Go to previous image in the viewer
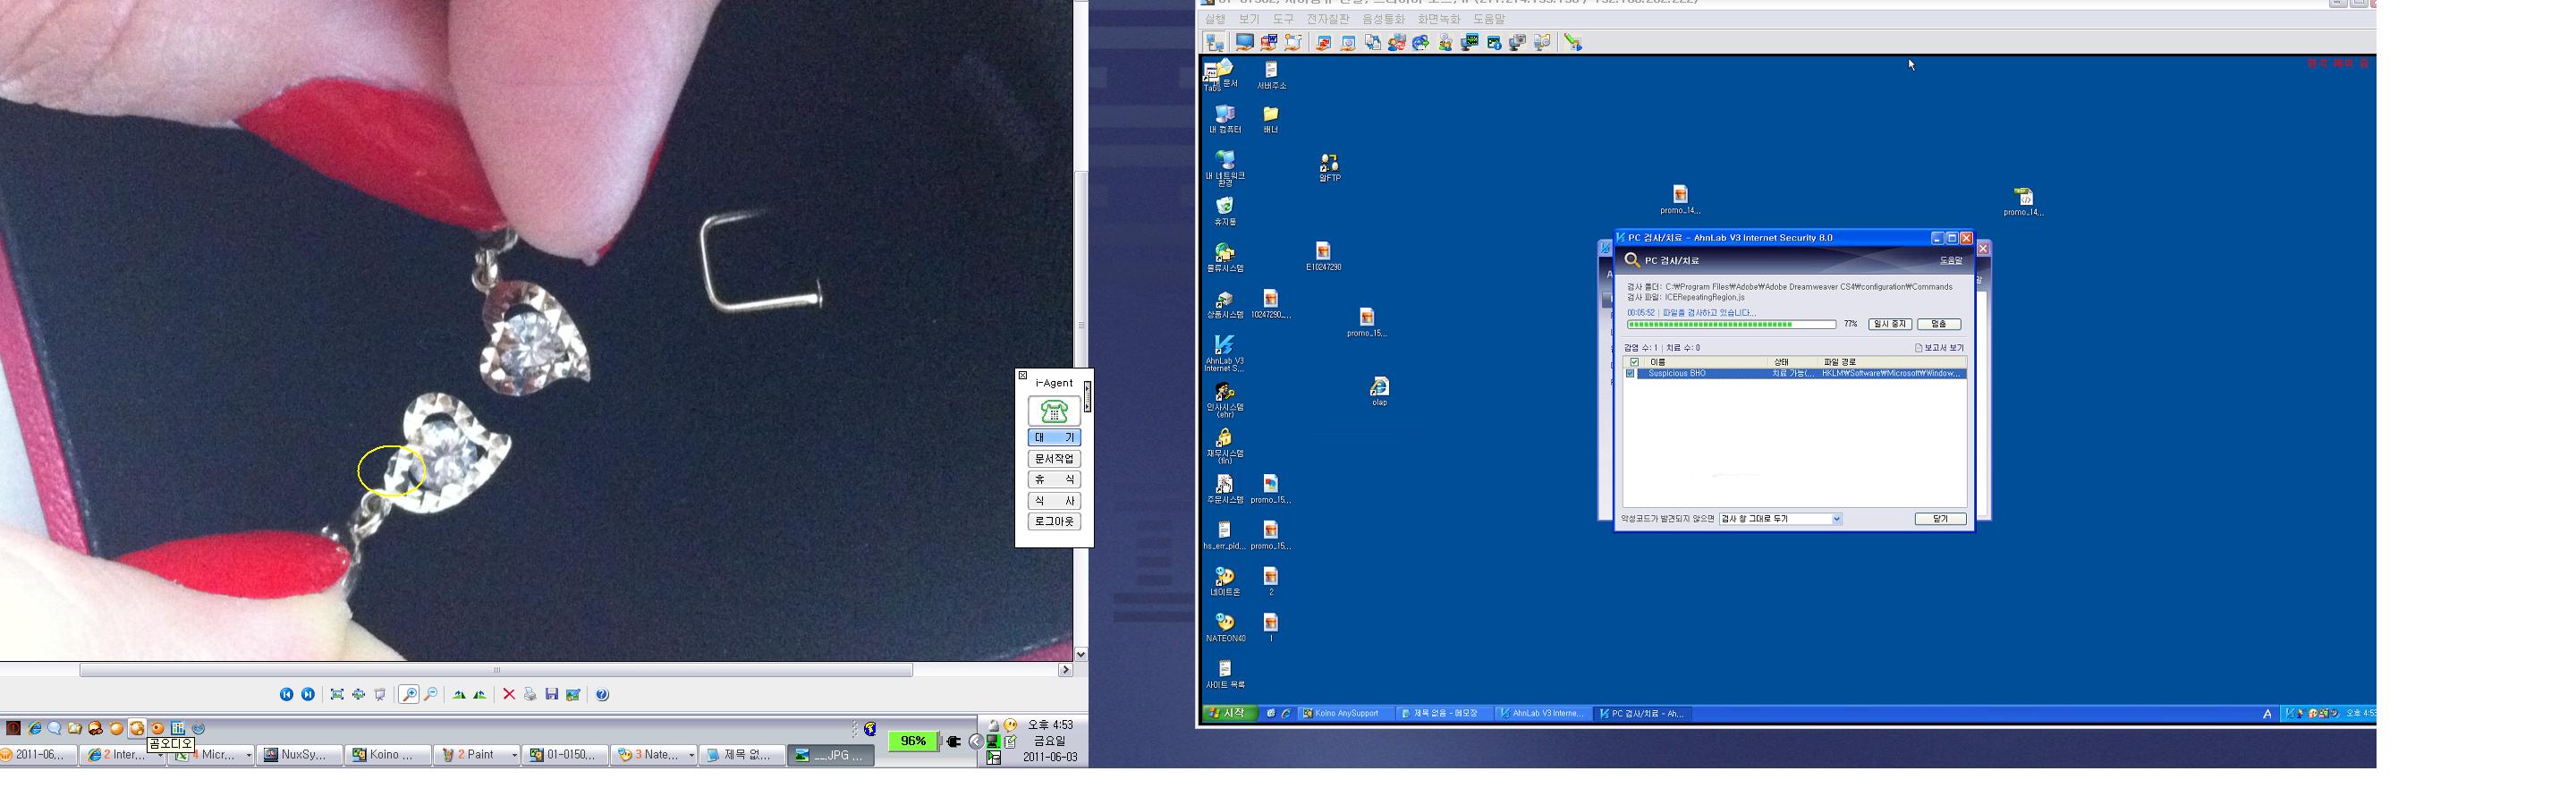Screen dimensions: 2576x805 click(x=286, y=695)
